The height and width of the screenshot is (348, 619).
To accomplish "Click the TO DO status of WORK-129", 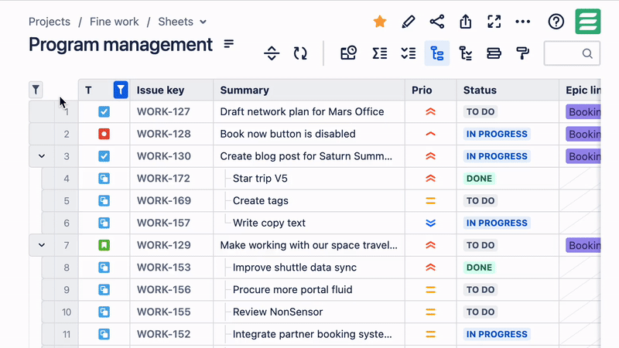I will (x=480, y=245).
